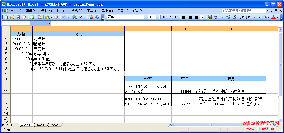Increase cell indent
This screenshot has height=133, width=284.
point(248,17)
